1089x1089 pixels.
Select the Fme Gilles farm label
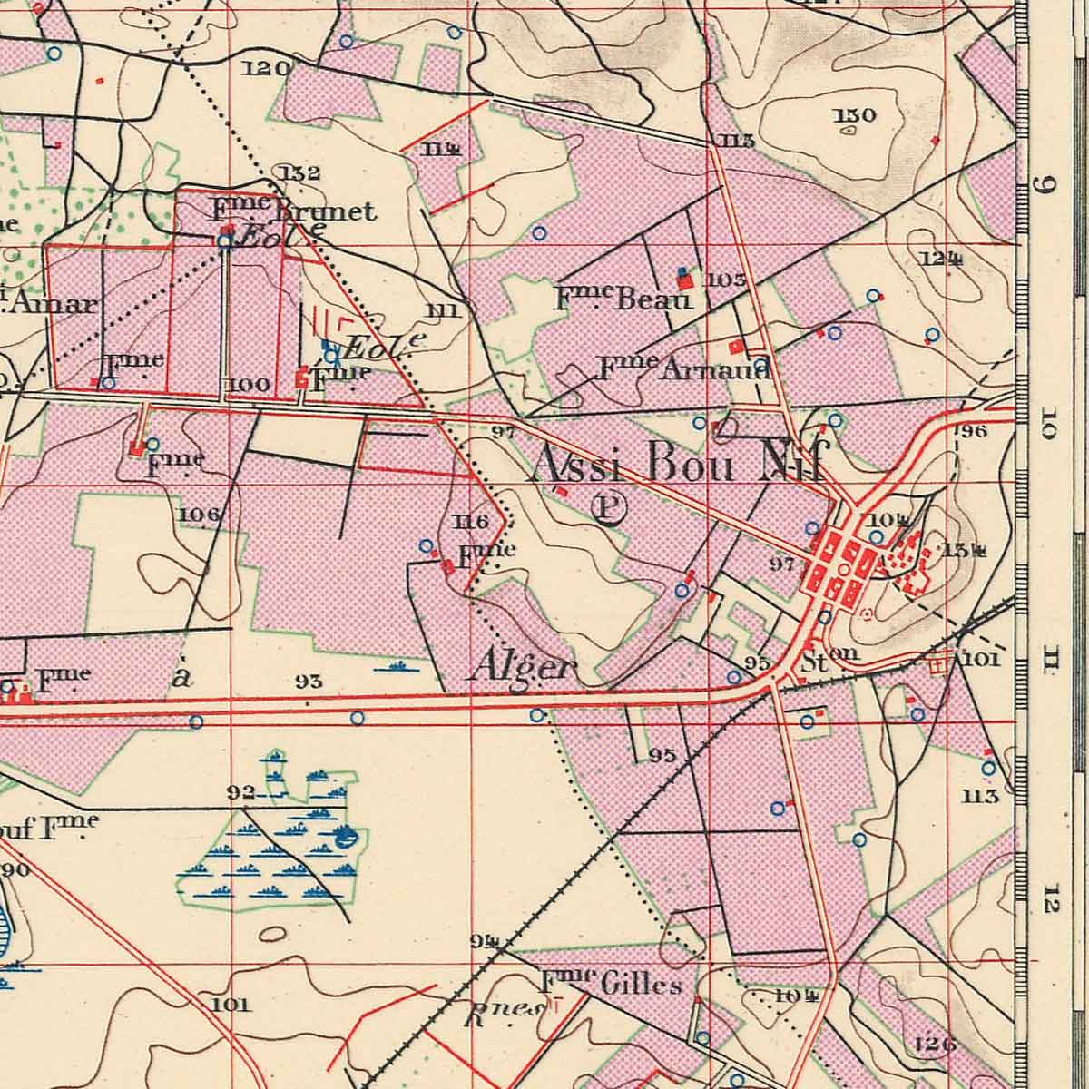pos(612,983)
